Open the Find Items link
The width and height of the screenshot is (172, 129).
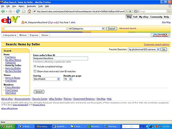[x=10, y=57]
